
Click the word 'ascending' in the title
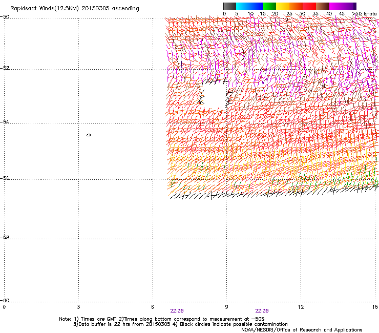click(x=125, y=9)
